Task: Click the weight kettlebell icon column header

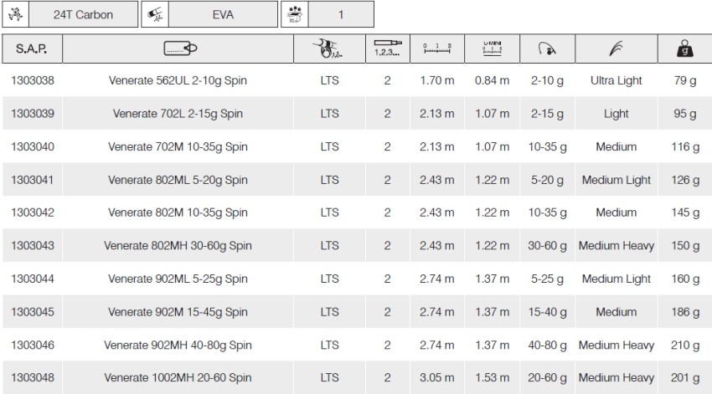Action: pos(684,49)
